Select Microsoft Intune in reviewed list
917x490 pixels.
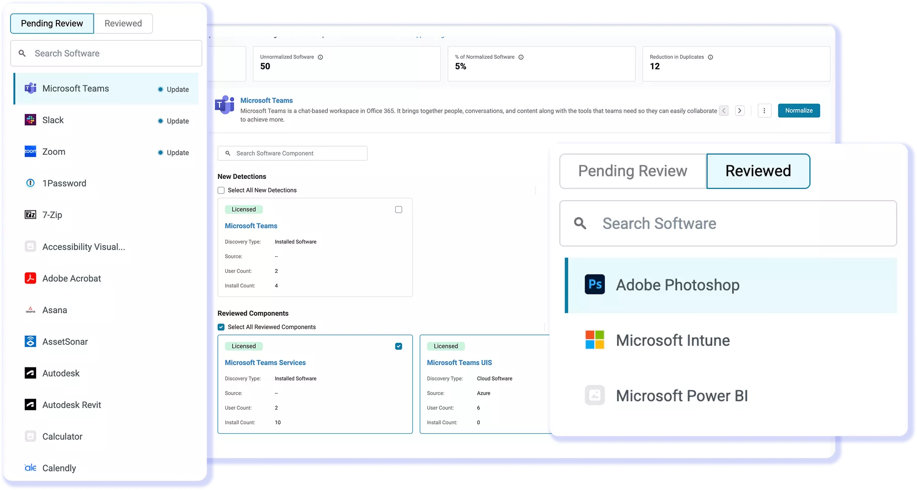pos(731,340)
